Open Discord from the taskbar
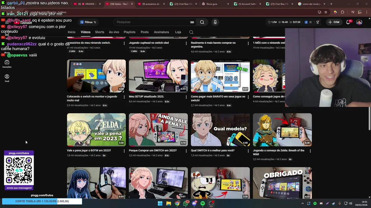This screenshot has width=371, height=208. point(194,203)
